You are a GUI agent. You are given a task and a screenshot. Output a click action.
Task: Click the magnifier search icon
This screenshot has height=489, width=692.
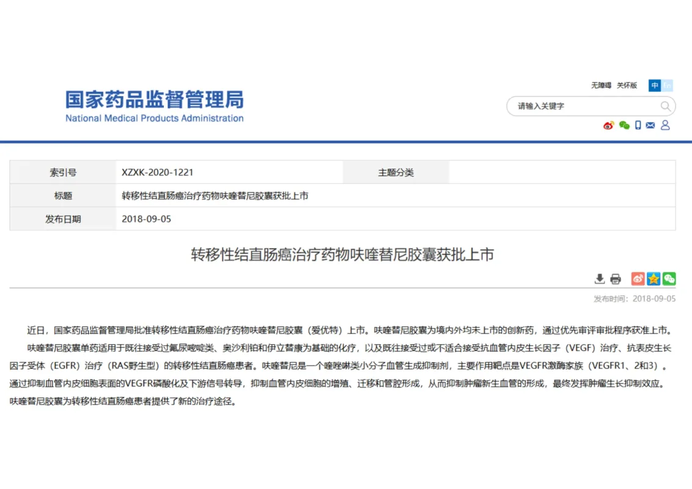point(665,106)
